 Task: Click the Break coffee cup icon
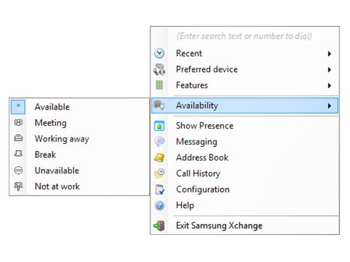18,153
